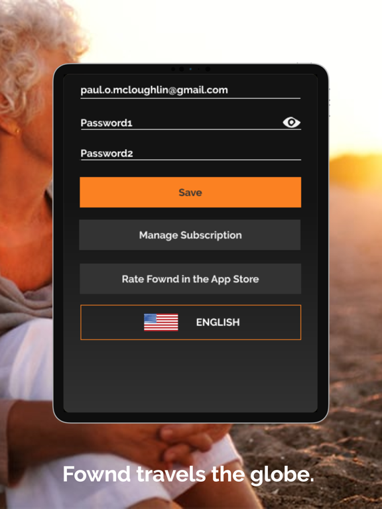Click the ENGLISH label text
382x509 pixels.
point(218,322)
